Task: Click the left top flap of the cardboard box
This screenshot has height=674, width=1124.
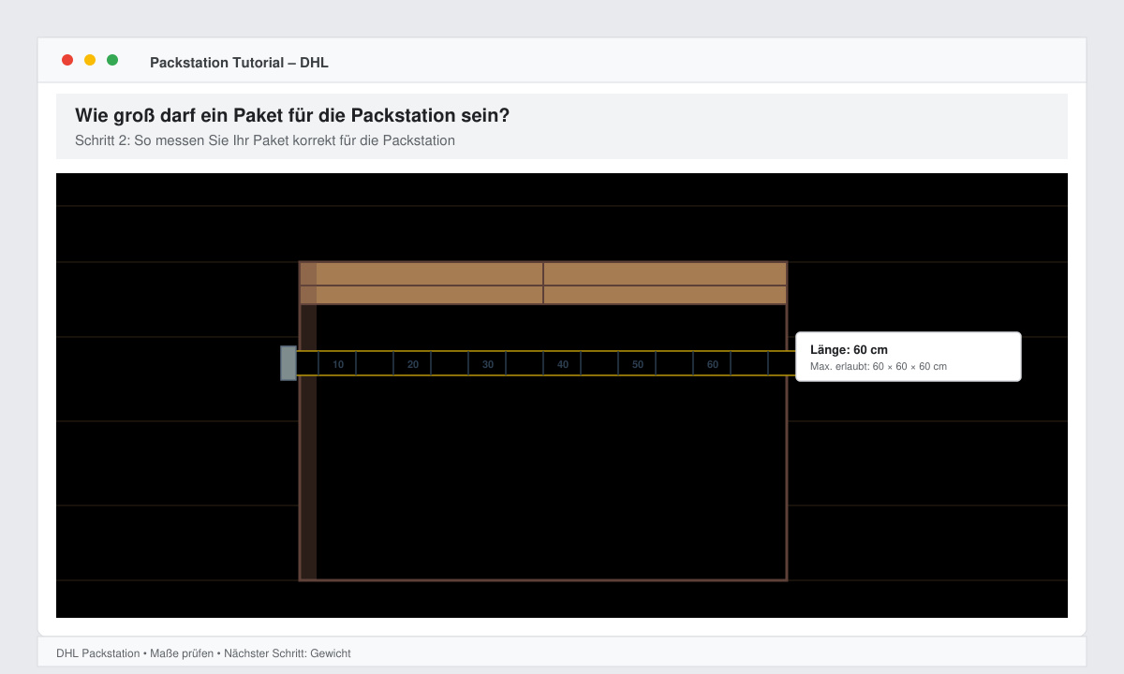Action: [x=421, y=283]
